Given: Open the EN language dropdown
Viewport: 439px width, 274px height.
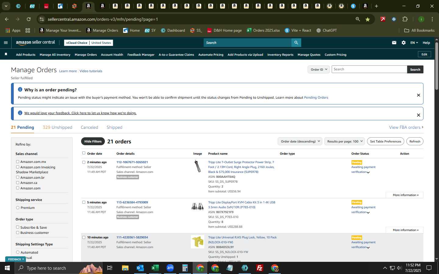Looking at the screenshot, I should pyautogui.click(x=414, y=43).
